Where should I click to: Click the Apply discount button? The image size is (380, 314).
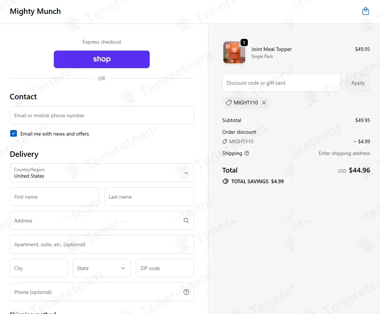pos(358,83)
